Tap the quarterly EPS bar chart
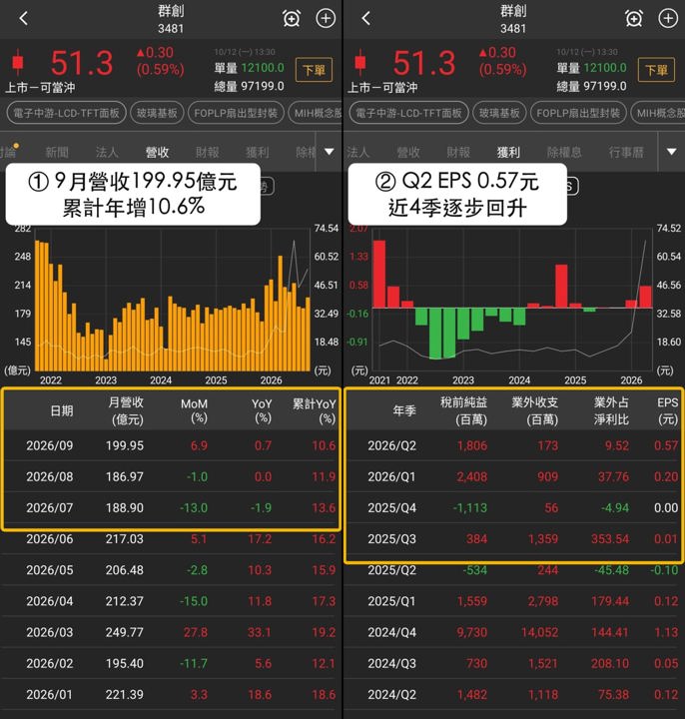The image size is (685, 719). tap(512, 300)
